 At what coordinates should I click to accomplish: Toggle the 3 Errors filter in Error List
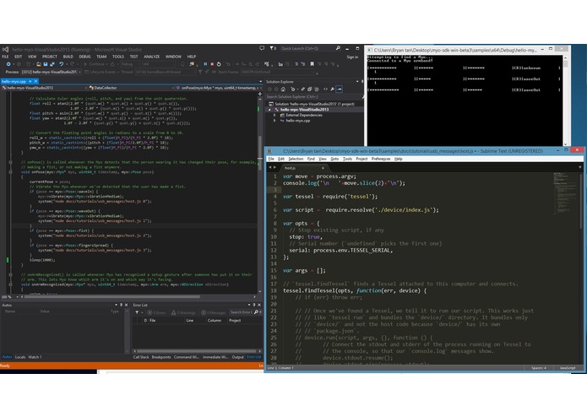(x=156, y=312)
